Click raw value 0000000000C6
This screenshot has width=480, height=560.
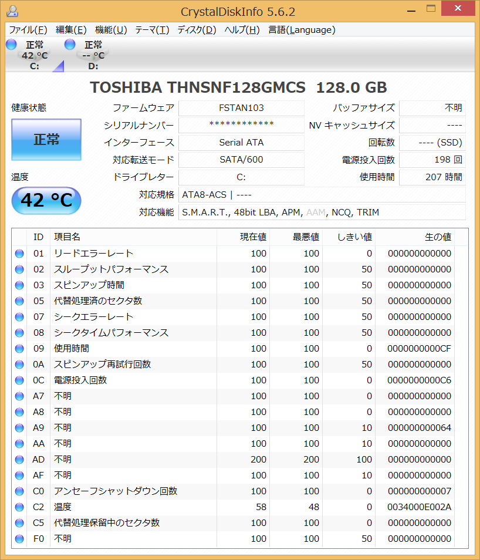pyautogui.click(x=420, y=380)
